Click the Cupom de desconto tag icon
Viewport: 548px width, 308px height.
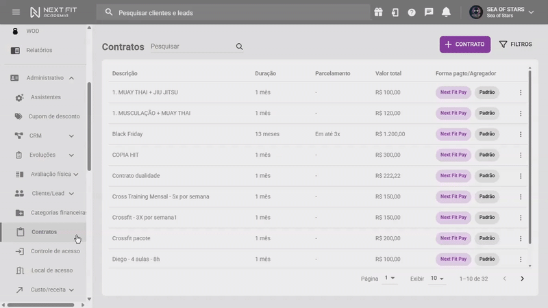point(18,116)
